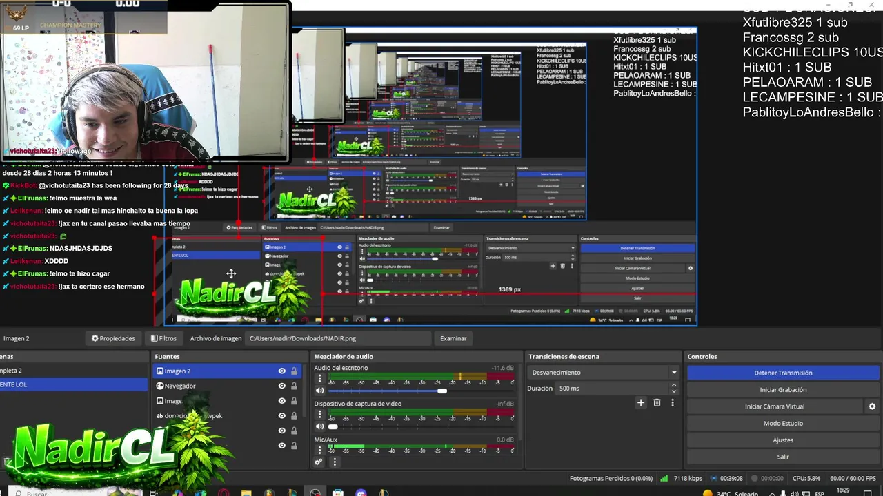Open Dispositivo de captura de video options menu
The image size is (883, 496).
point(319,414)
